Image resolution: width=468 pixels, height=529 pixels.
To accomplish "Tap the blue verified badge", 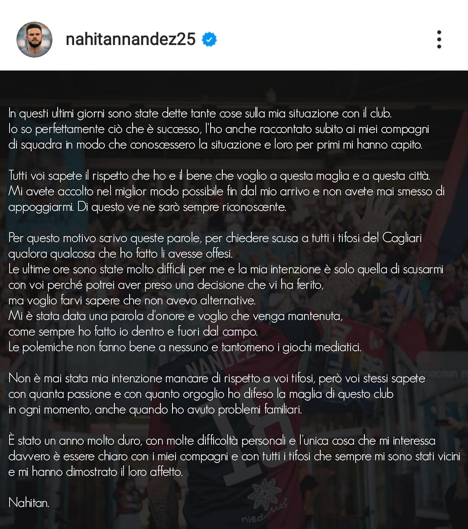I will click(x=210, y=39).
